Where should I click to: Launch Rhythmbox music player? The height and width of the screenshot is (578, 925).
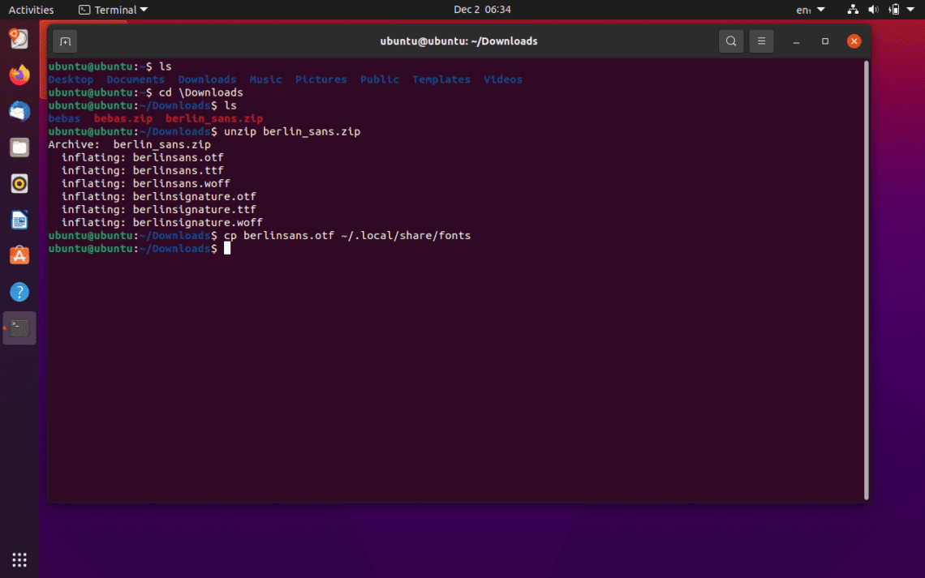tap(19, 183)
